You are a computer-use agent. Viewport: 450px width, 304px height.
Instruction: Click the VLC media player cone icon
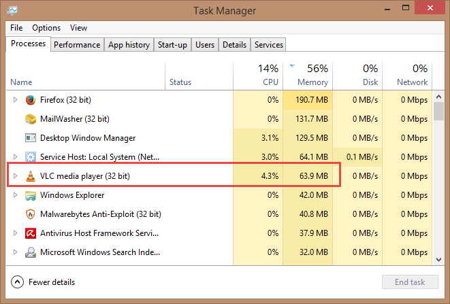31,177
